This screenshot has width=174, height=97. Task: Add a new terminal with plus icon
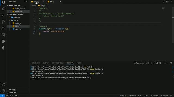(151, 63)
